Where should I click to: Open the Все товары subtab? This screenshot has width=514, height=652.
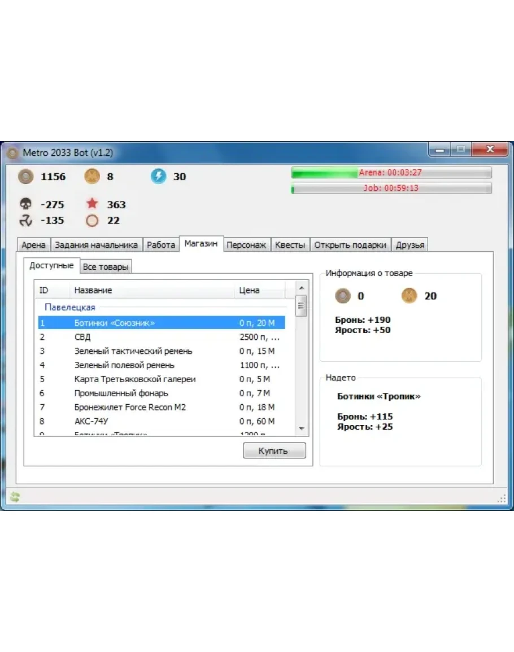coord(106,267)
